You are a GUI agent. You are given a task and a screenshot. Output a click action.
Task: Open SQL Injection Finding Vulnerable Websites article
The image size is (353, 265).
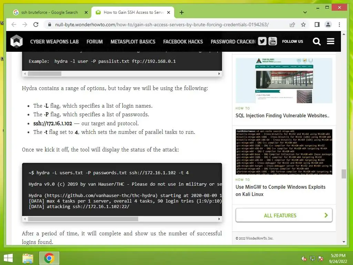[282, 116]
